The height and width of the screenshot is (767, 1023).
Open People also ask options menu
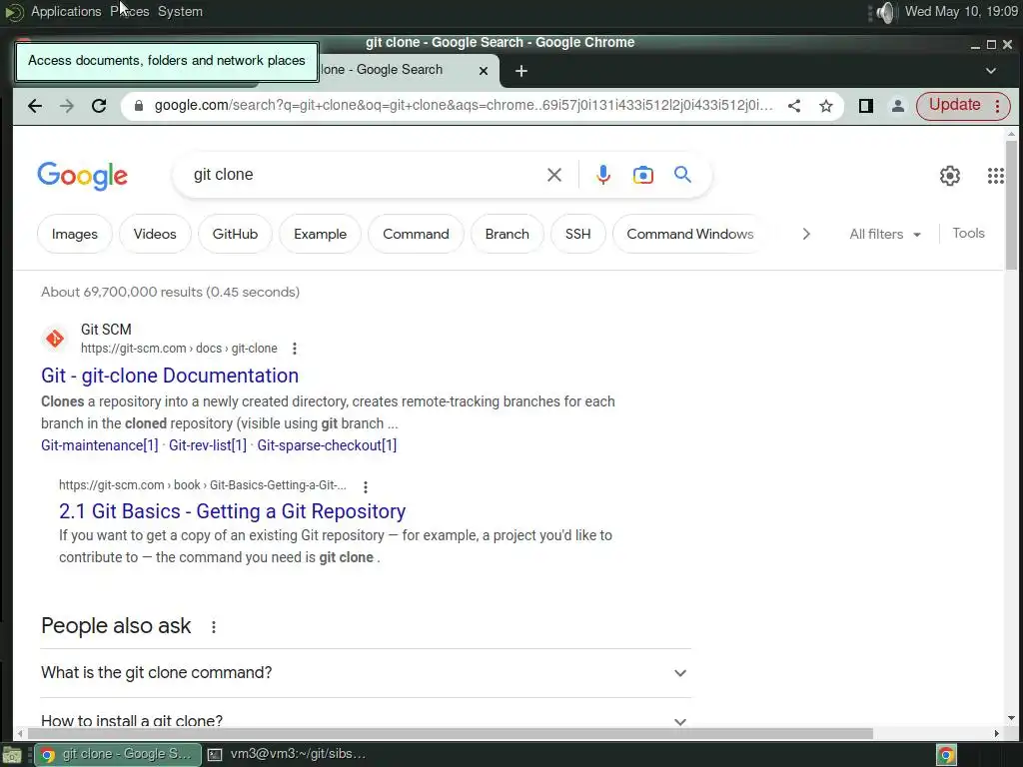coord(214,627)
